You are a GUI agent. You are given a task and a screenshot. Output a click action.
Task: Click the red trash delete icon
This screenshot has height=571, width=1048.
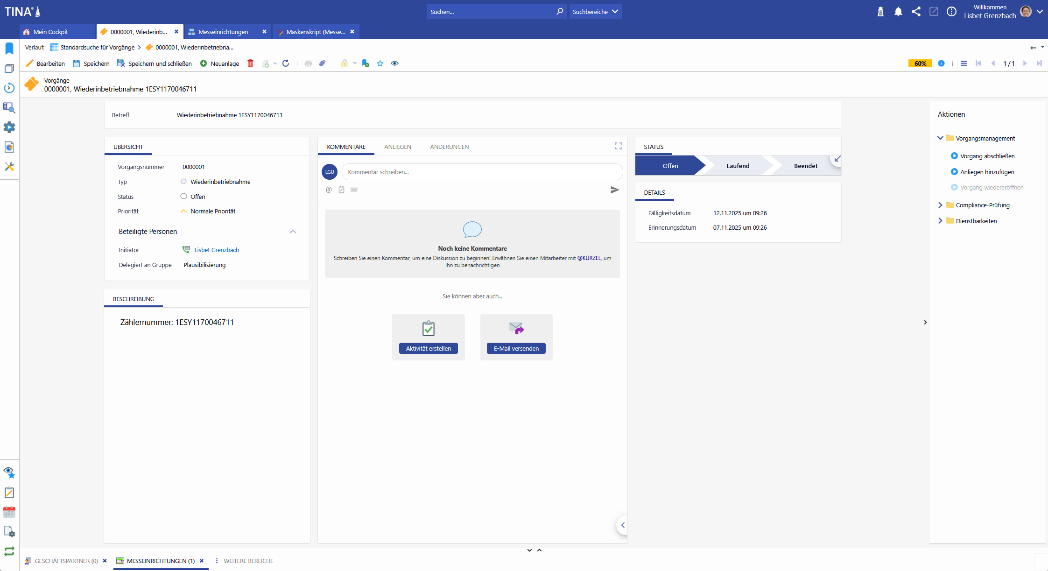pos(250,63)
